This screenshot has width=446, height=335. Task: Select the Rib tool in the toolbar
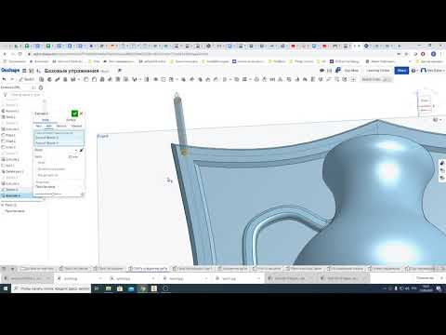tap(110, 79)
